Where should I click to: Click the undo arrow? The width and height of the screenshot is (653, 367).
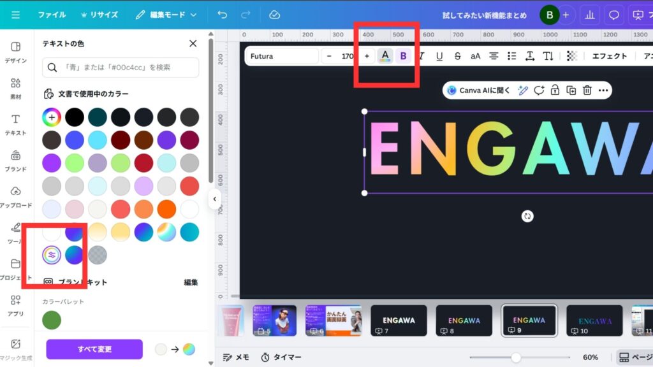[x=222, y=15]
